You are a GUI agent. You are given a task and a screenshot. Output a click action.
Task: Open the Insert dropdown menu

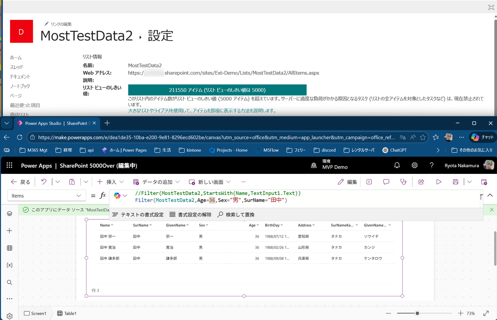click(110, 182)
